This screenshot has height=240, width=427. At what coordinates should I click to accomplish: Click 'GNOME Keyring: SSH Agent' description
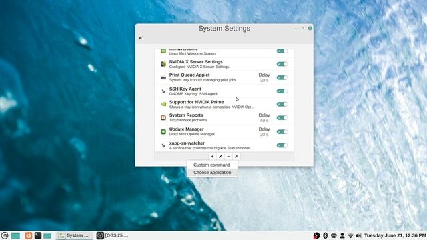[193, 94]
